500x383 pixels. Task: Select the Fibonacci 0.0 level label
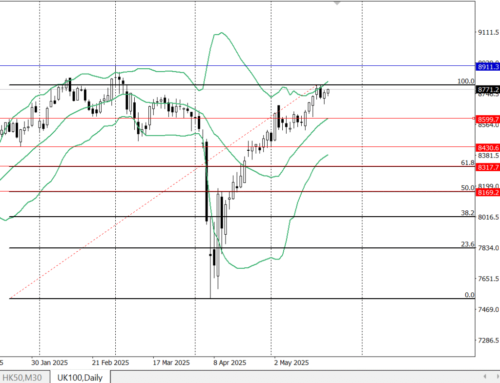click(x=469, y=295)
